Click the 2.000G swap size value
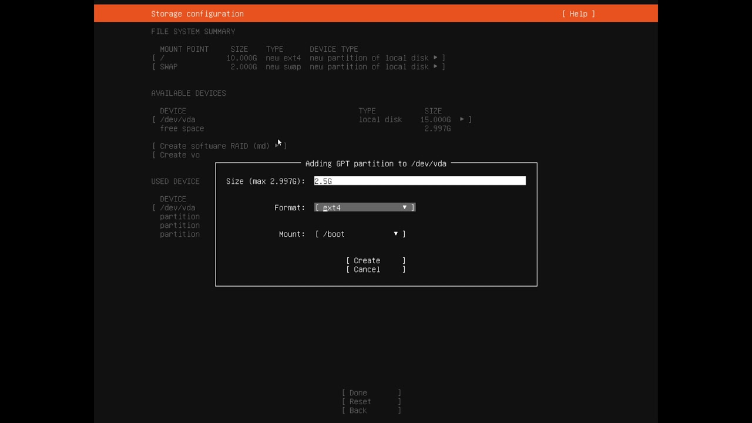The height and width of the screenshot is (423, 752). [x=244, y=66]
